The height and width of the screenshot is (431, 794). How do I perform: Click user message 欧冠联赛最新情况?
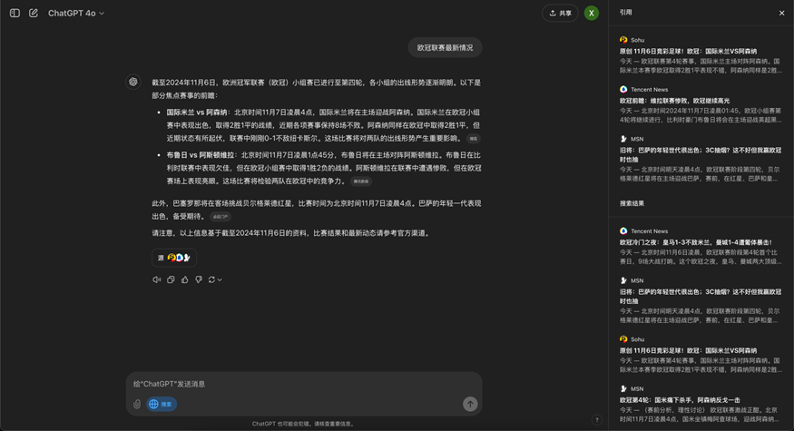pyautogui.click(x=446, y=47)
